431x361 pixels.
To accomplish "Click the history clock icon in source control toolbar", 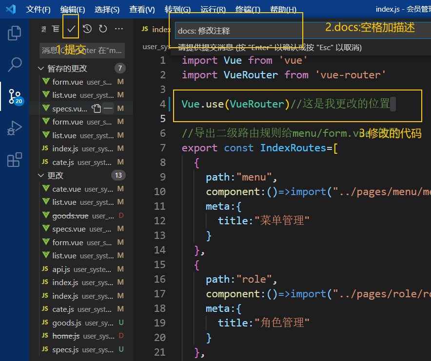I will [87, 29].
